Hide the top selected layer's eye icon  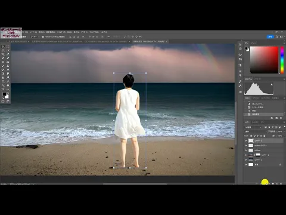coord(245,141)
